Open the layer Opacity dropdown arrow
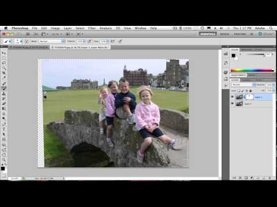 [x=274, y=85]
